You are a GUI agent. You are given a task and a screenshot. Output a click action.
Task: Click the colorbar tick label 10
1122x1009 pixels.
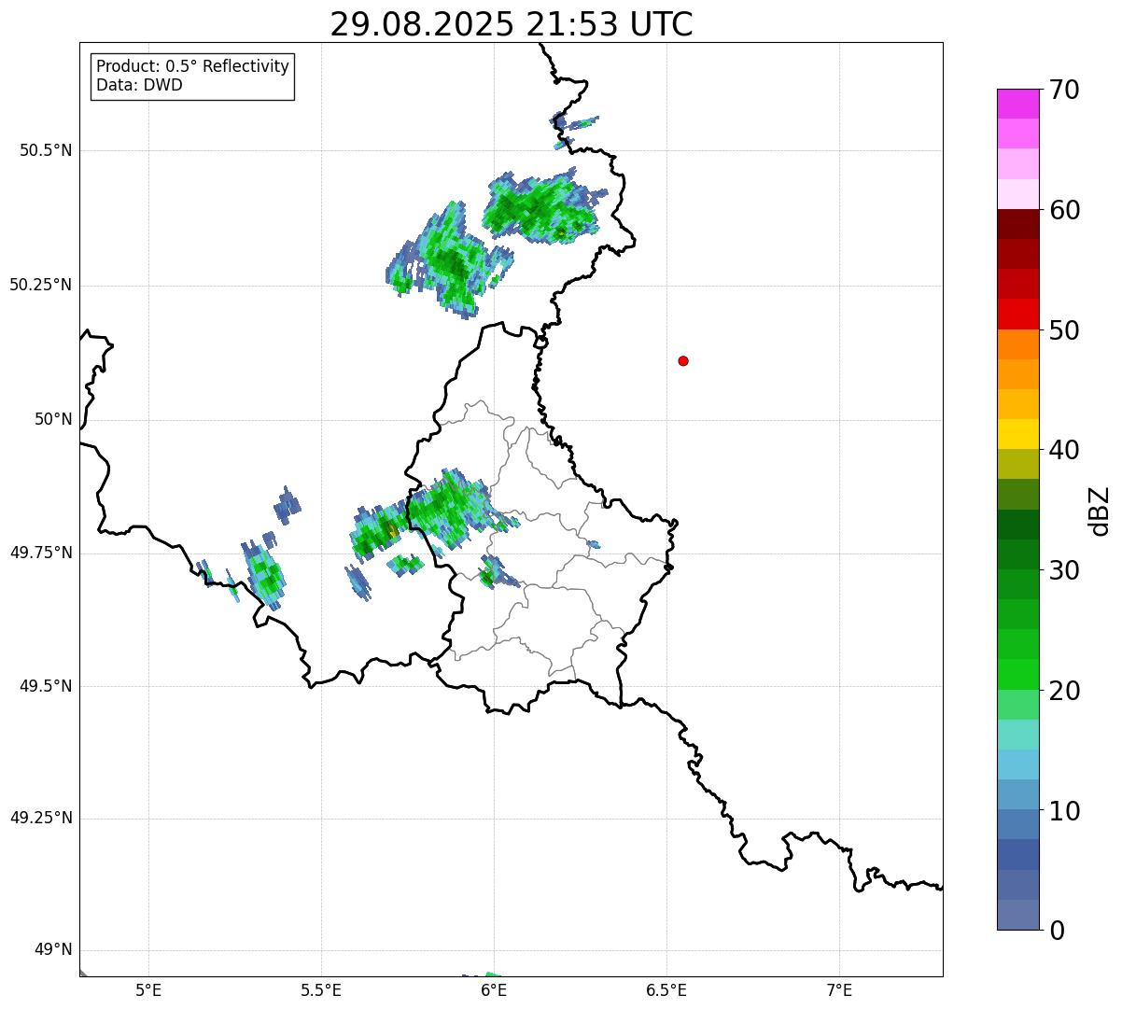point(1064,811)
